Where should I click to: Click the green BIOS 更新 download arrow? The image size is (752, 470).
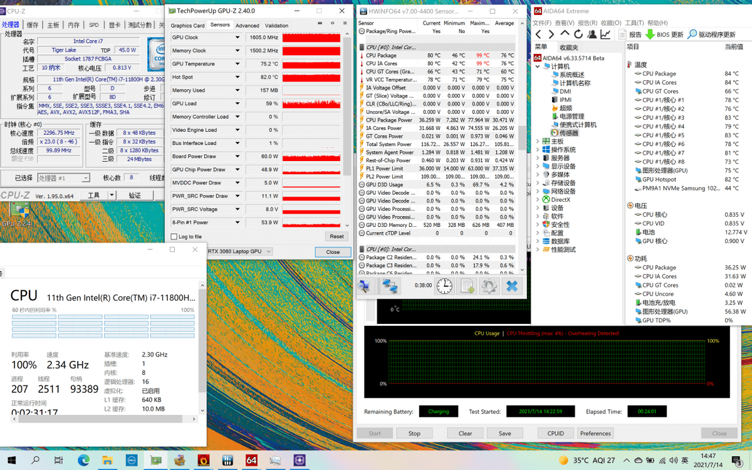[x=650, y=34]
